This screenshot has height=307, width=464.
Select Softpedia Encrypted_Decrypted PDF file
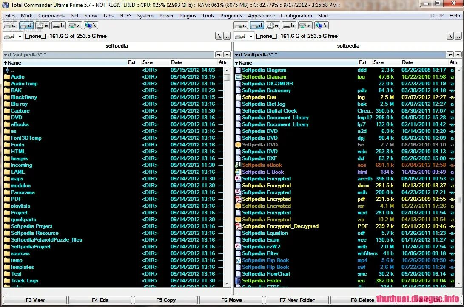click(x=345, y=226)
